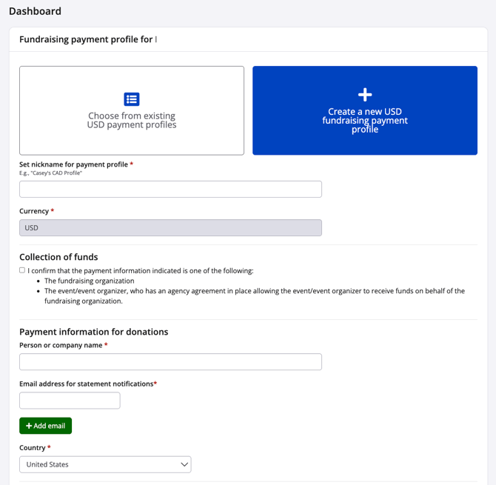Viewport: 496px width, 485px height.
Task: Click the "Payment information for donations" heading
Action: click(x=93, y=332)
